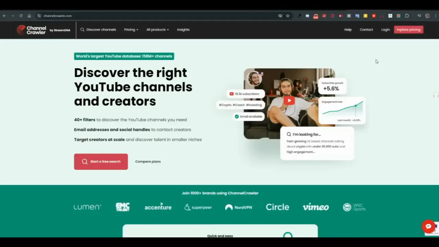439x247 pixels.
Task: Play the hero video with YouTube button
Action: [289, 101]
